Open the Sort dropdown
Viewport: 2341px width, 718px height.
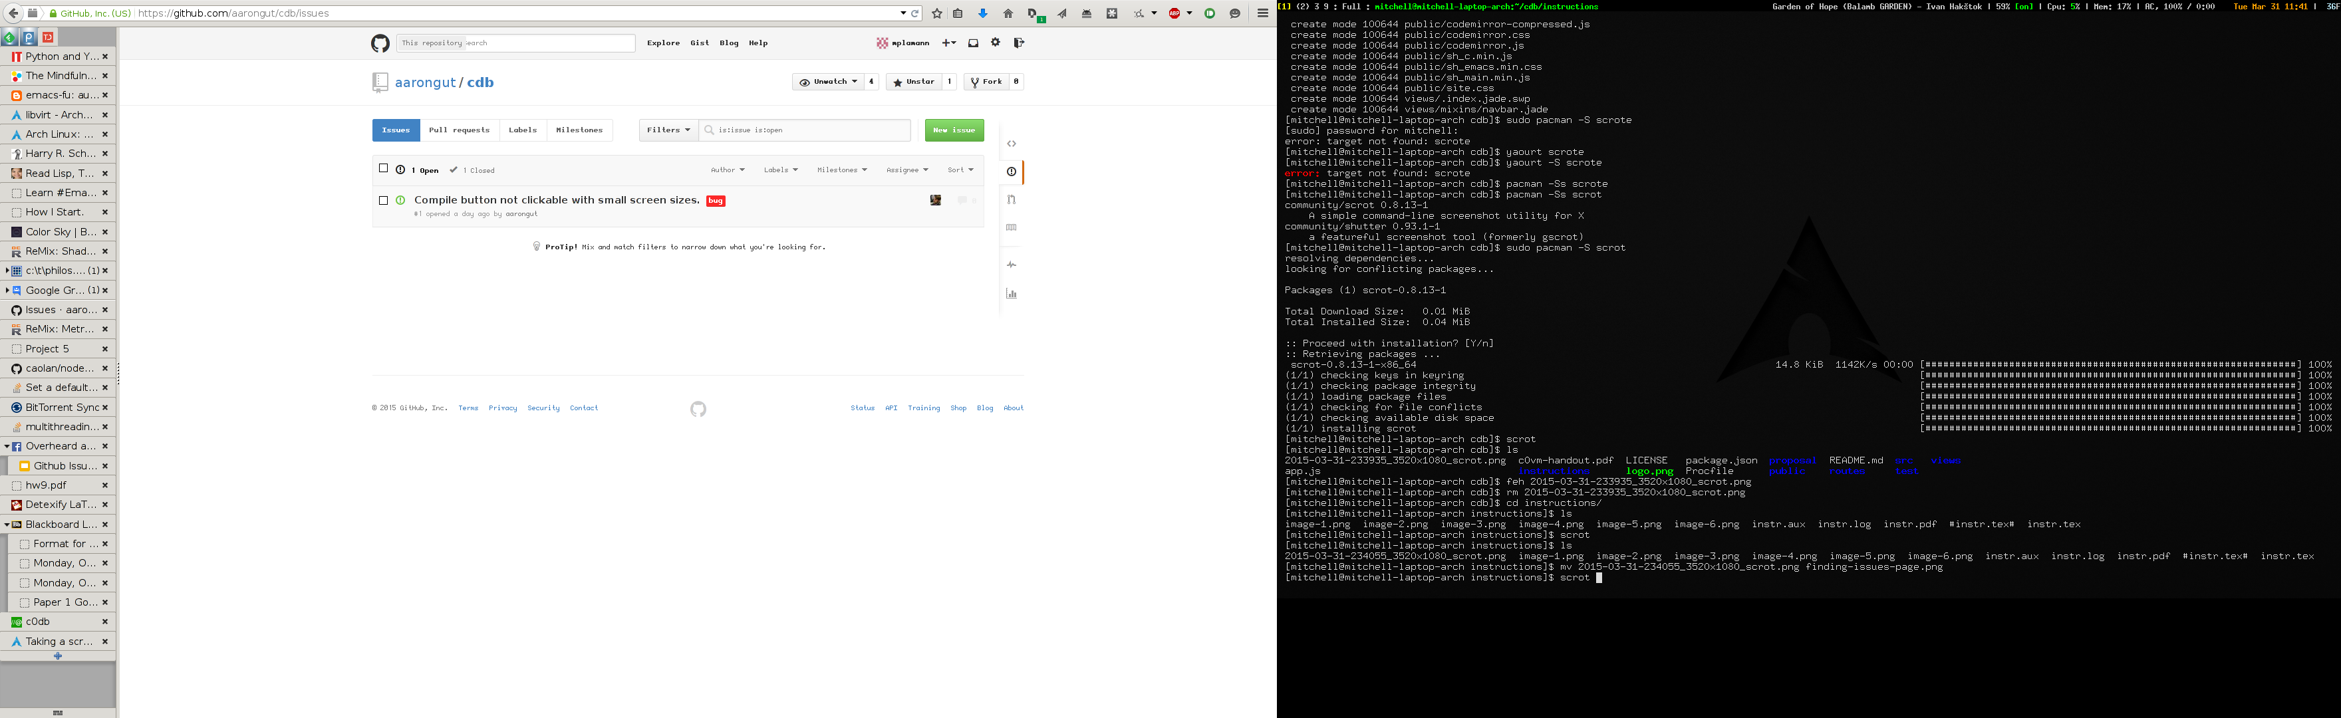[960, 170]
